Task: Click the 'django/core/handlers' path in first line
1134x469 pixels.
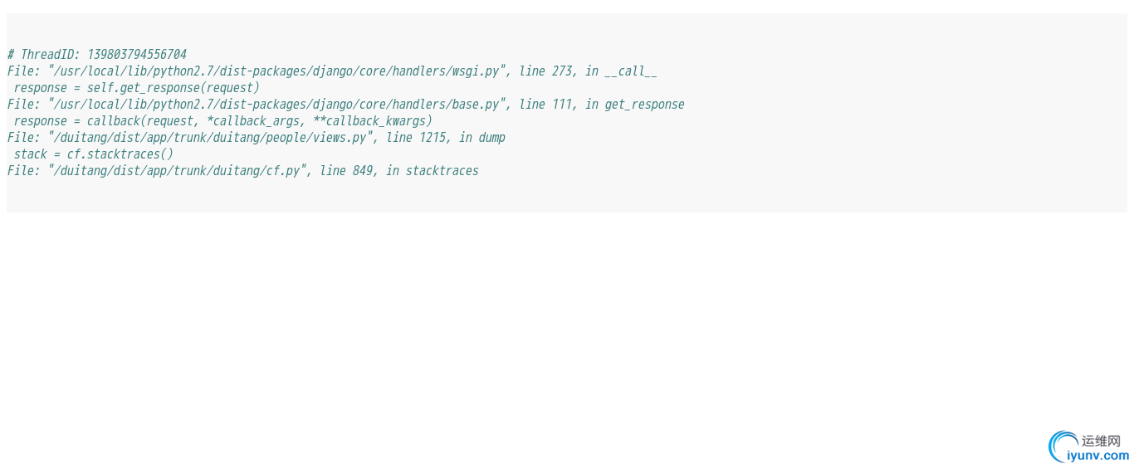Action: click(380, 71)
